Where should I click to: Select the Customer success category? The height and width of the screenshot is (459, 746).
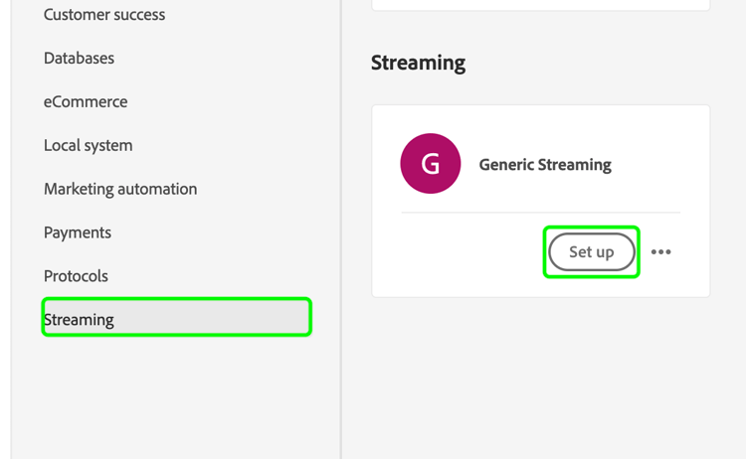pos(104,15)
